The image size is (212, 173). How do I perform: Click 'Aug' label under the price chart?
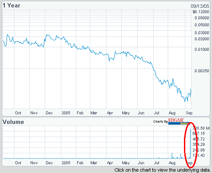point(172,113)
